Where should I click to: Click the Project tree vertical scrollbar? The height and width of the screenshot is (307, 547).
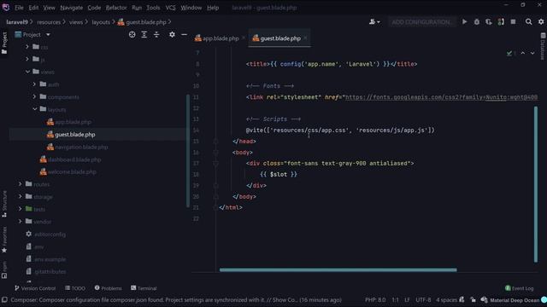coord(188,150)
